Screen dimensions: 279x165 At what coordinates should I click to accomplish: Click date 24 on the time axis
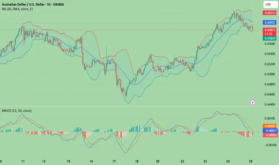point(228,161)
